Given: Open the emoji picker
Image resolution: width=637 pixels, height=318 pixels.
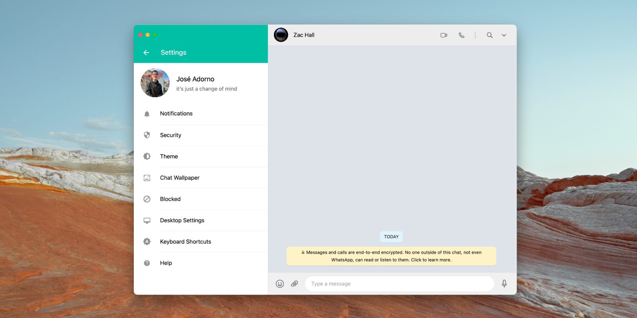Looking at the screenshot, I should point(280,284).
